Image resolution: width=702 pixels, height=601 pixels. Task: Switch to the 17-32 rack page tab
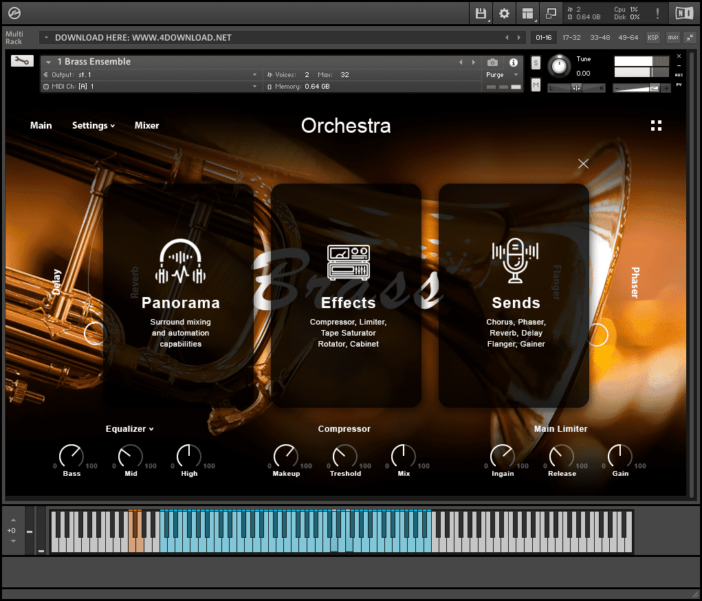point(571,38)
